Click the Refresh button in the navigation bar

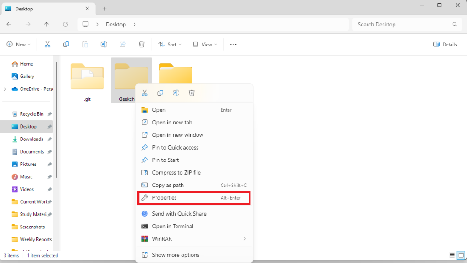click(x=65, y=25)
